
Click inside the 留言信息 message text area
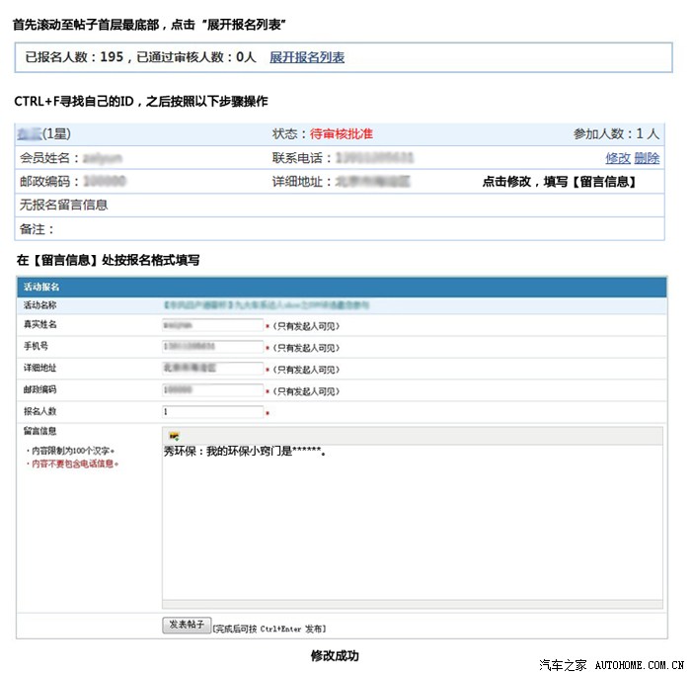coord(412,524)
